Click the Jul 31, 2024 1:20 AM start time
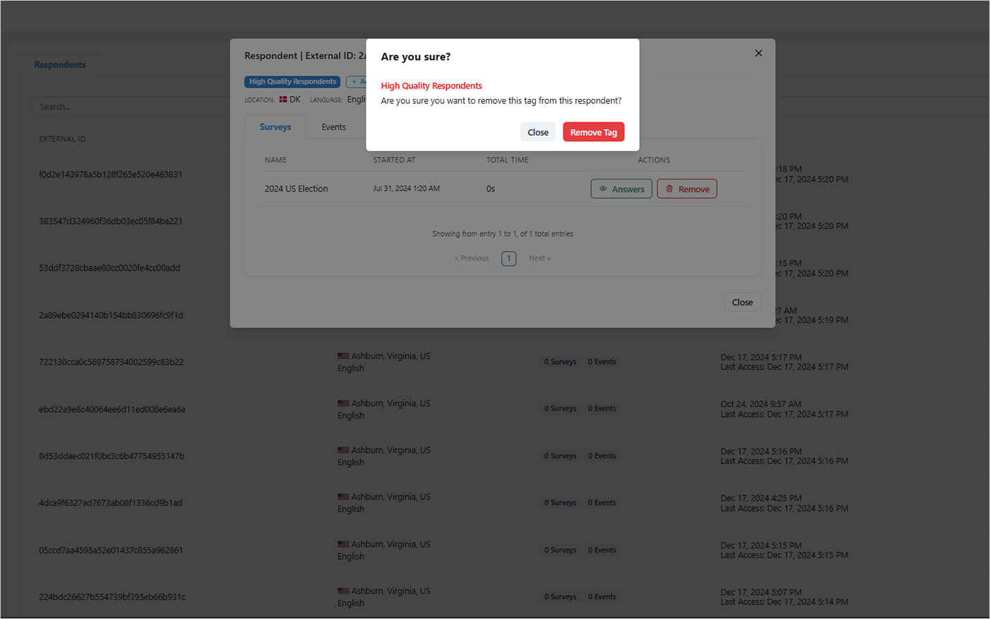990x619 pixels. point(407,189)
